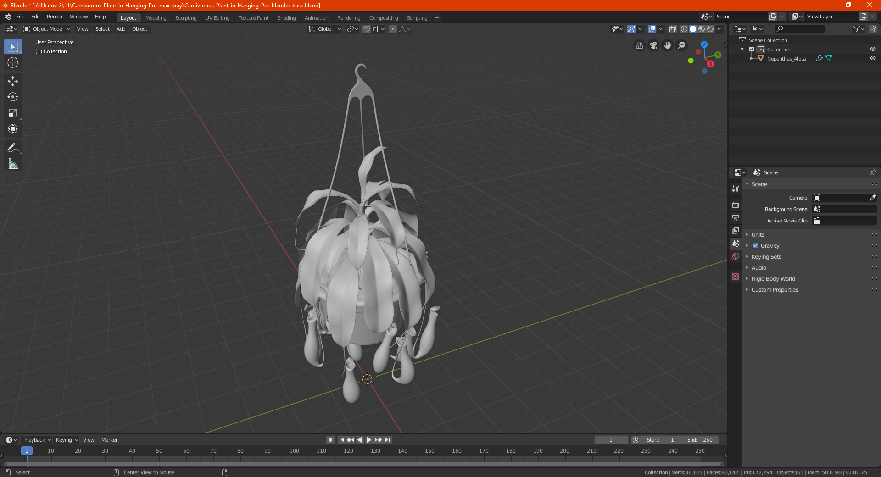Switch to orthographic perspective view icon

[639, 45]
